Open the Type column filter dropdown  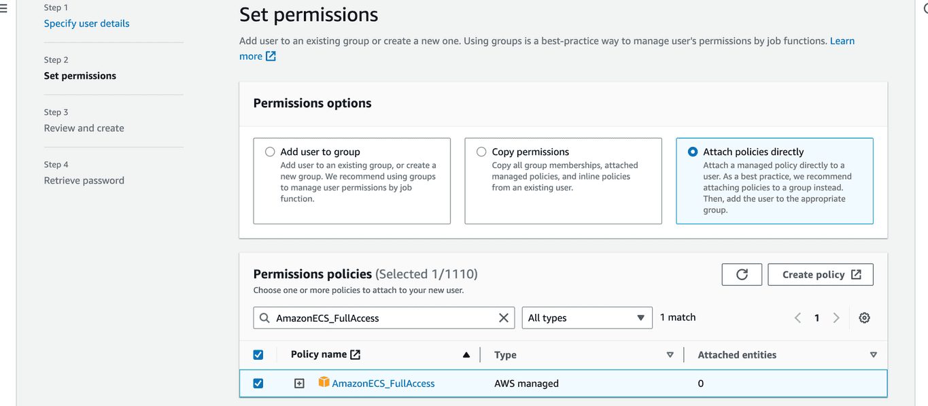click(x=670, y=354)
